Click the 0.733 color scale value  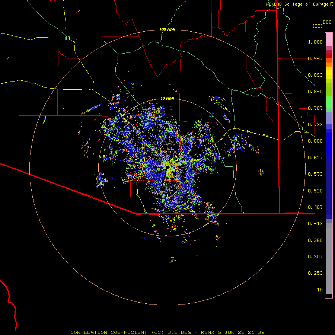click(315, 125)
